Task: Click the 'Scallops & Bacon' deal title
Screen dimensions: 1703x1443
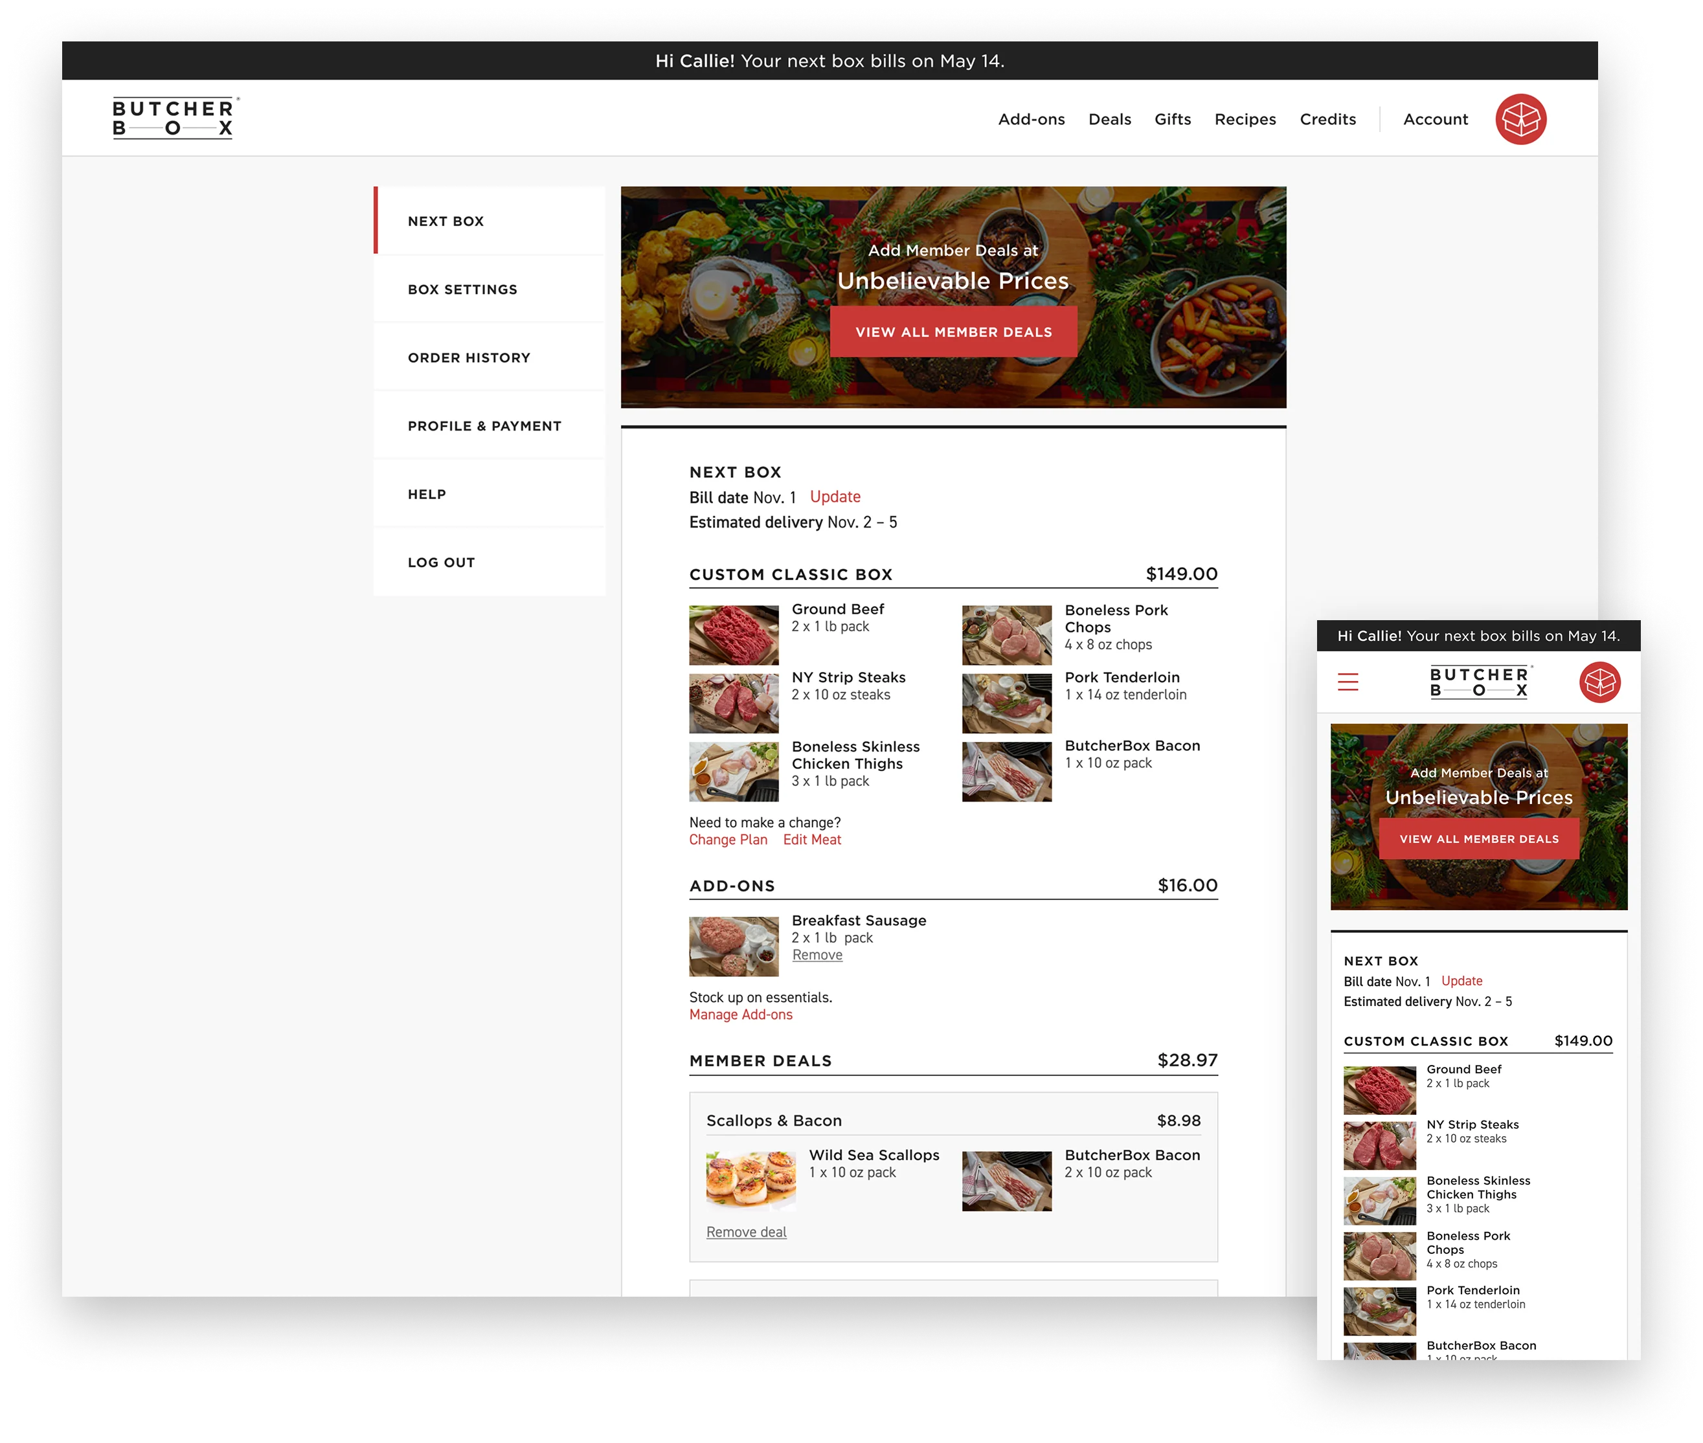Action: (773, 1120)
